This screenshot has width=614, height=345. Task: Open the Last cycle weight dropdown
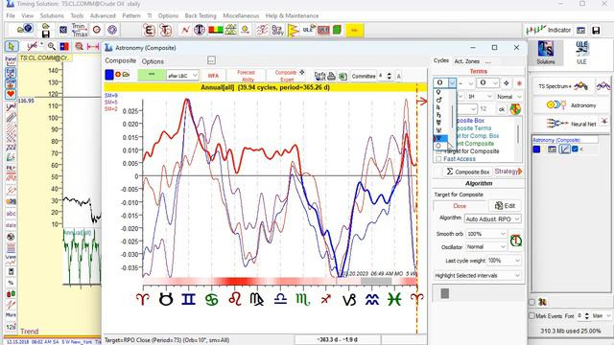[x=504, y=260]
